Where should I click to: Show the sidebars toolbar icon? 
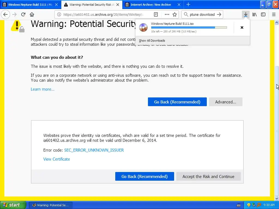coord(263,14)
